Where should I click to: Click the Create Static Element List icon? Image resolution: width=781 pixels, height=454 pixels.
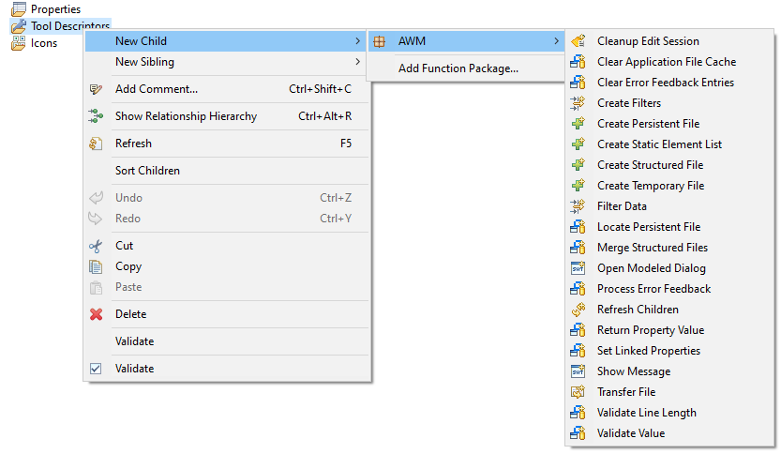click(x=578, y=144)
